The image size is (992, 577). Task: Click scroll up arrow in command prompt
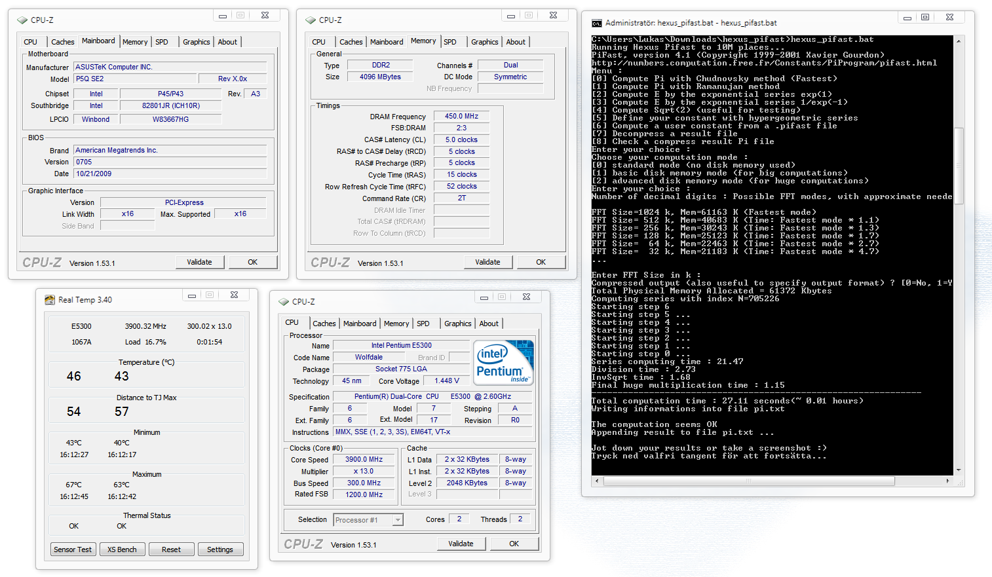click(x=959, y=41)
